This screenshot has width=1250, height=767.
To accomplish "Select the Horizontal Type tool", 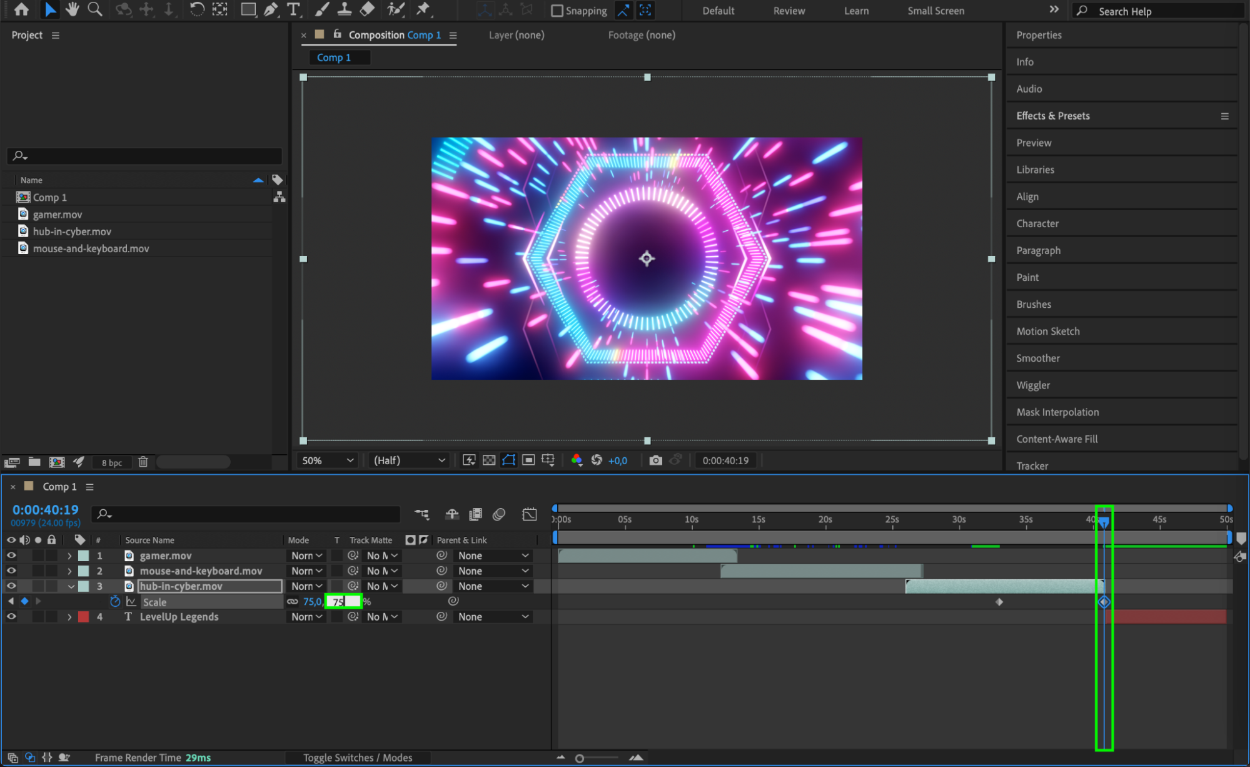I will (x=293, y=9).
